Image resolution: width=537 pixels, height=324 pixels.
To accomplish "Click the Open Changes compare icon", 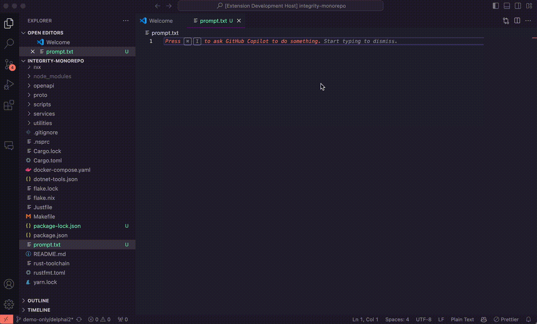I will 506,21.
